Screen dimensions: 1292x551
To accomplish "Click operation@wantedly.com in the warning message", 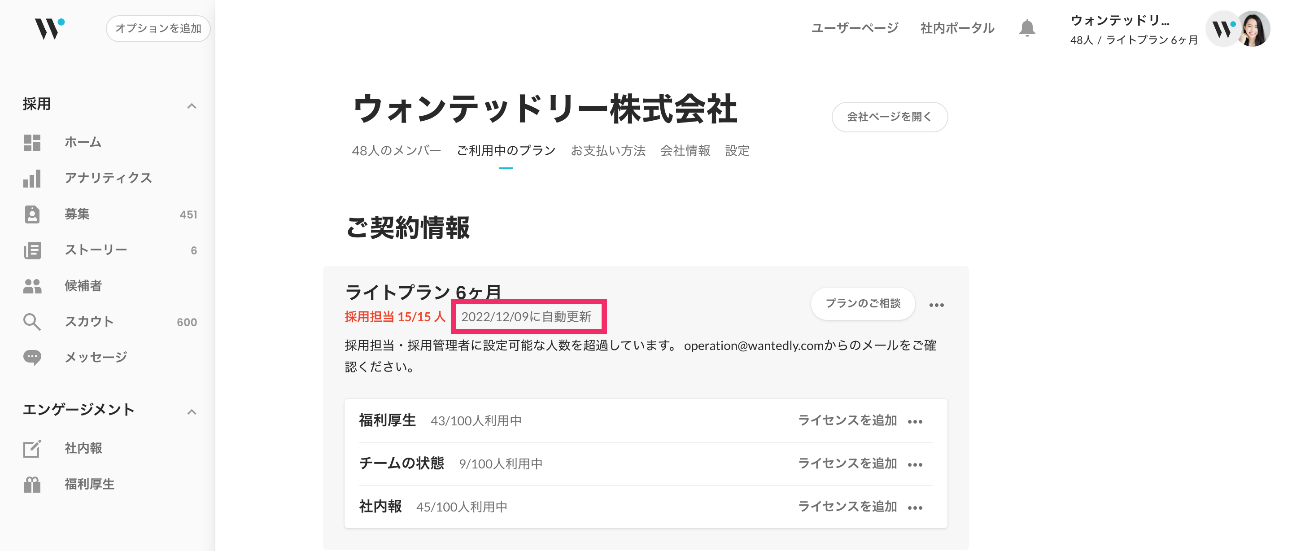I will pos(754,346).
